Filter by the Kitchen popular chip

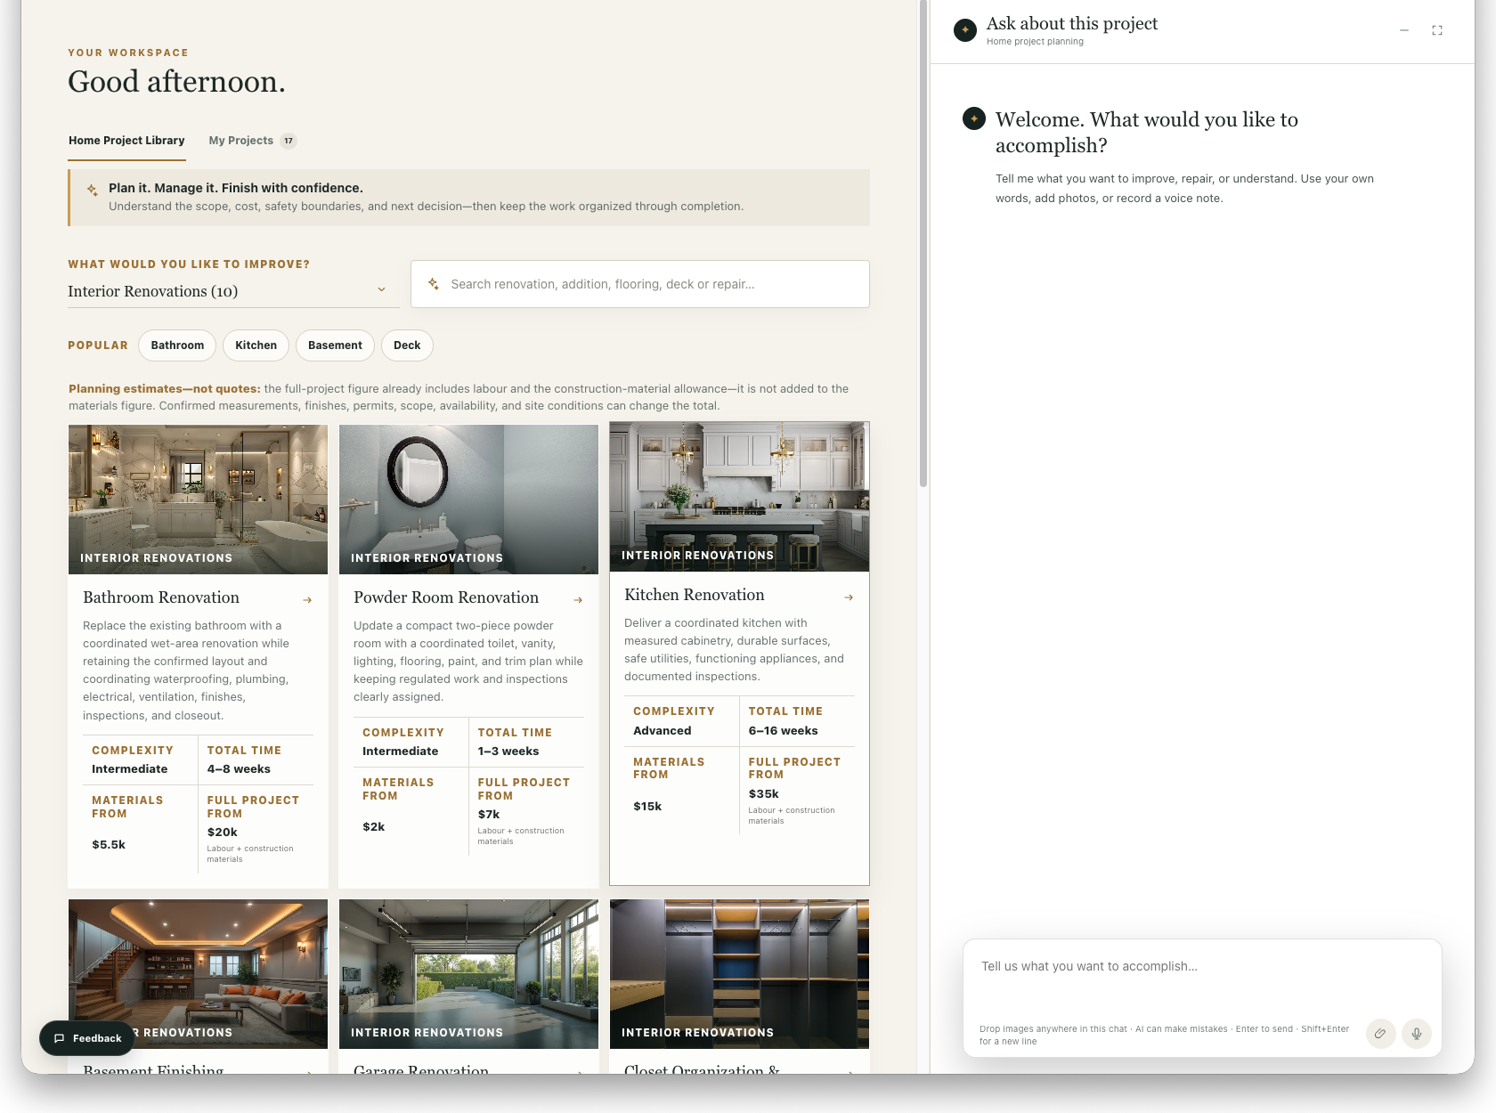pos(256,345)
